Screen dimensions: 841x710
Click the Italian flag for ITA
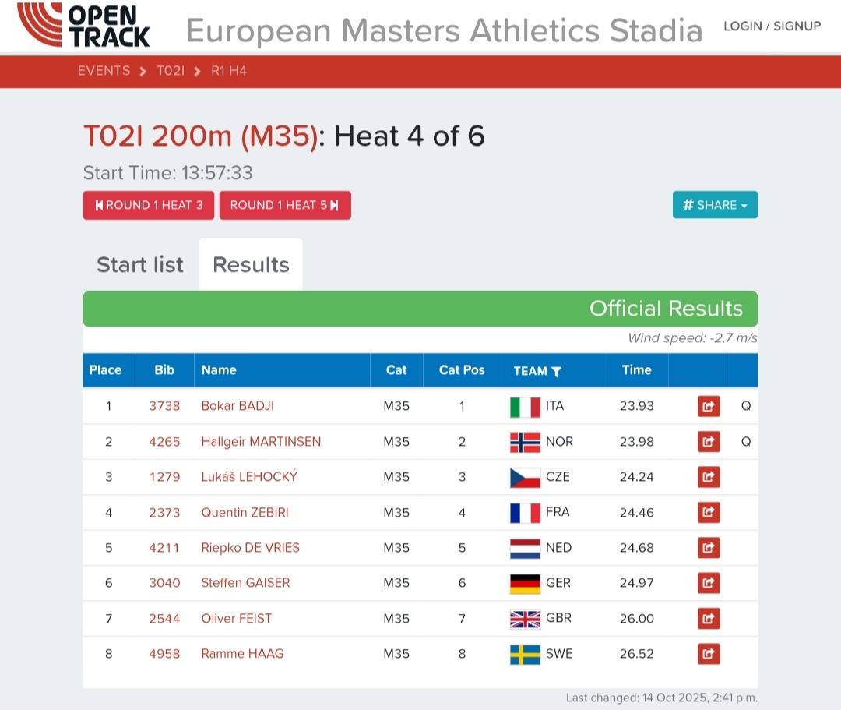pyautogui.click(x=525, y=407)
